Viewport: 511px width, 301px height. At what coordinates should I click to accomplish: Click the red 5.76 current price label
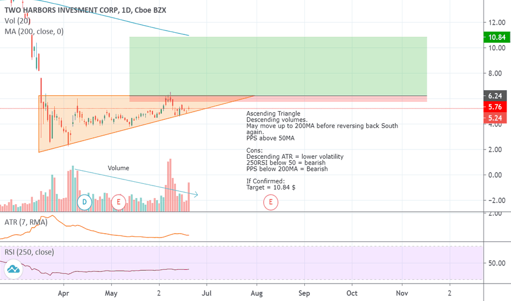coord(495,107)
